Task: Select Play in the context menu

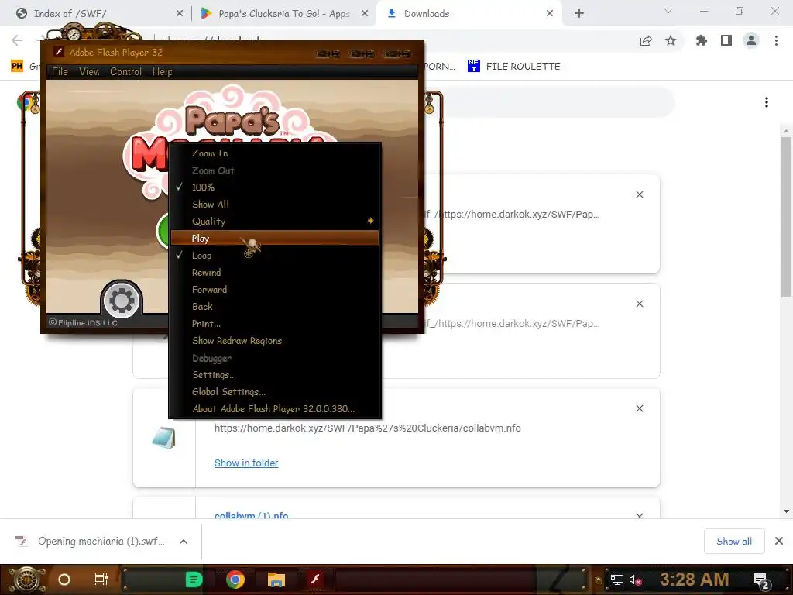Action: point(275,239)
